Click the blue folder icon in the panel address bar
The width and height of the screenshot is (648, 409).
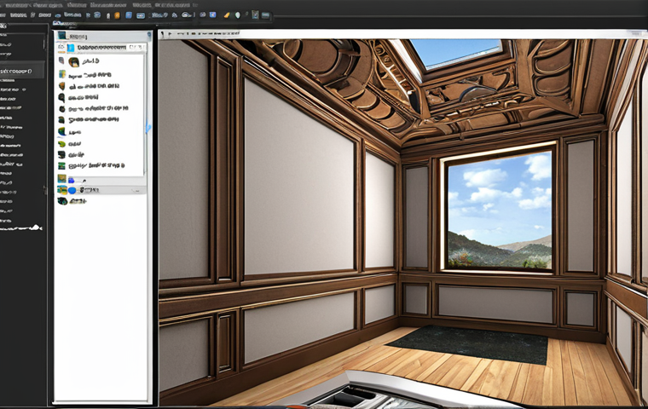coord(71,48)
